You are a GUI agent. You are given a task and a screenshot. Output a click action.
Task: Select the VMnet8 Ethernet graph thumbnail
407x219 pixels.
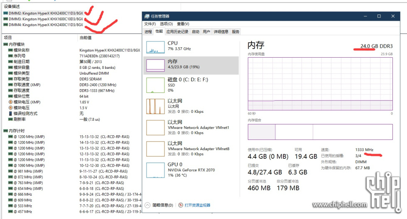point(155,149)
